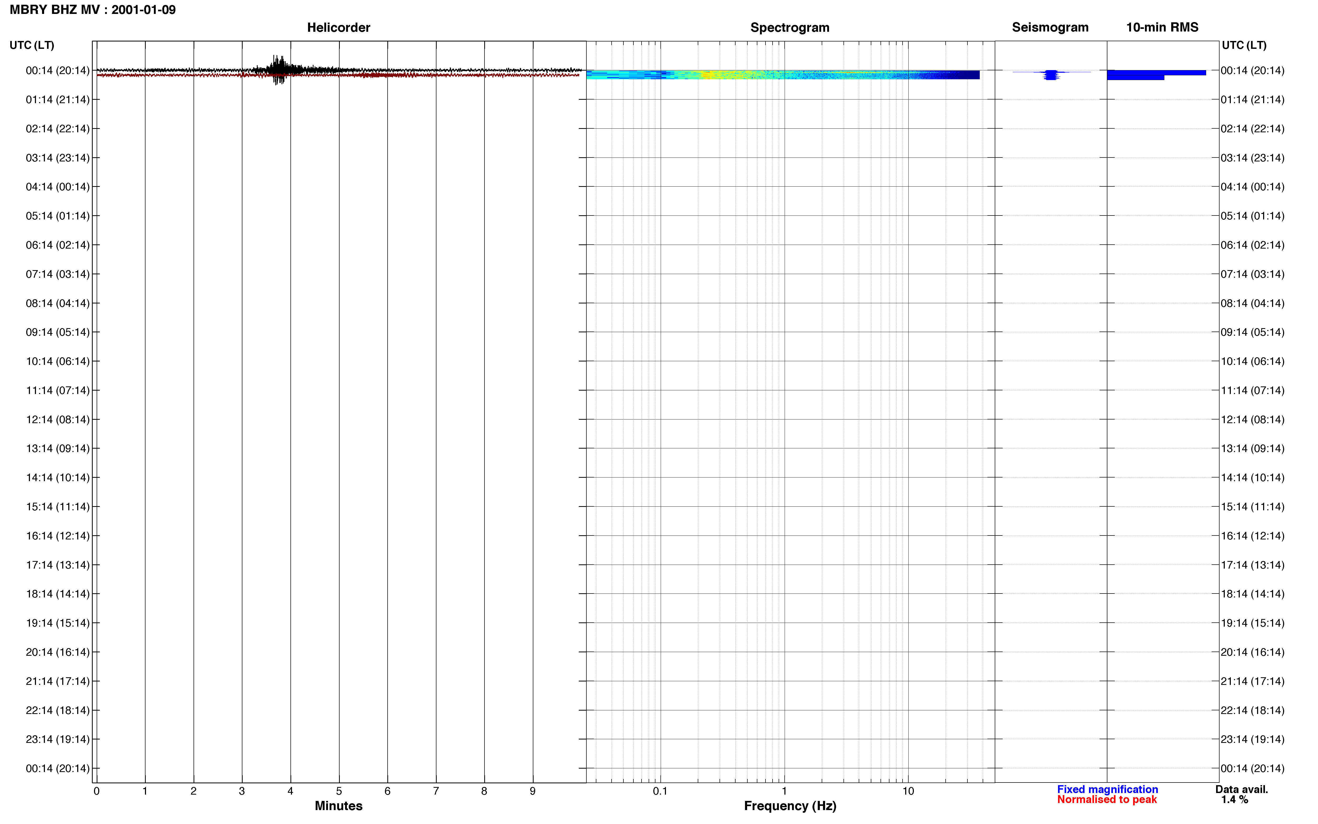Click frequency tick label '10'

(x=908, y=791)
